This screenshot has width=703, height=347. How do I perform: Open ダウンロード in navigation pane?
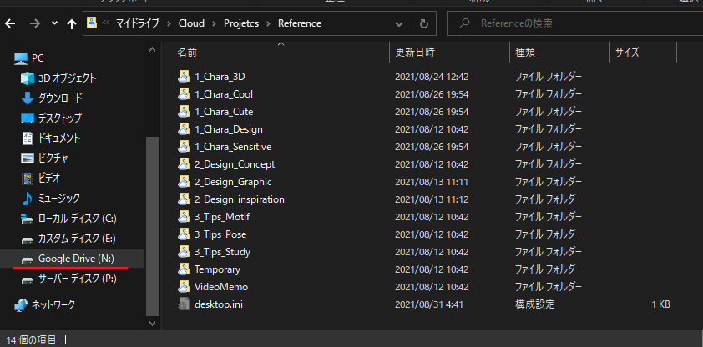[x=60, y=98]
